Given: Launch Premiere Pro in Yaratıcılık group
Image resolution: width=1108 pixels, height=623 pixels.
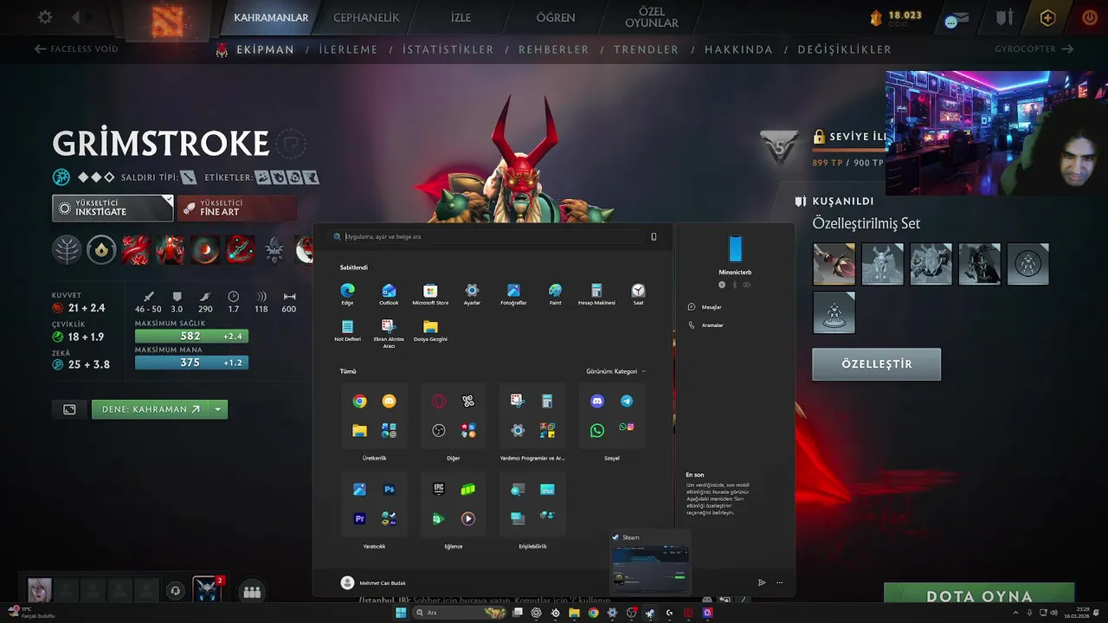Looking at the screenshot, I should point(360,518).
